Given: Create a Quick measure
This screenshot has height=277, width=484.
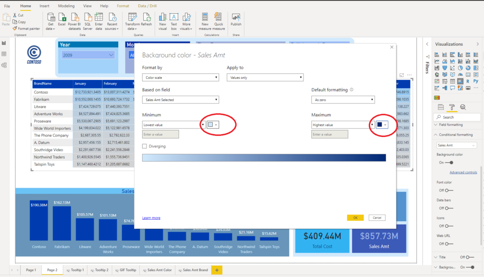Looking at the screenshot, I should pyautogui.click(x=218, y=21).
